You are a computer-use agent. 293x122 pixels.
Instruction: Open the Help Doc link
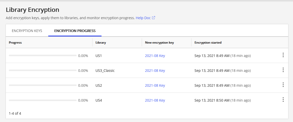143,18
